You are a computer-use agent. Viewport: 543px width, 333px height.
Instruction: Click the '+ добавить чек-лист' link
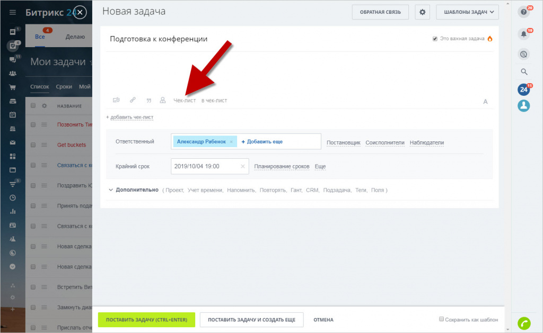(130, 117)
